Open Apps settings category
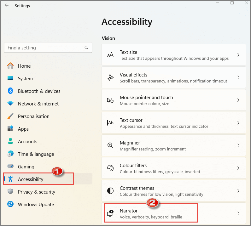The image size is (251, 226). pos(48,129)
